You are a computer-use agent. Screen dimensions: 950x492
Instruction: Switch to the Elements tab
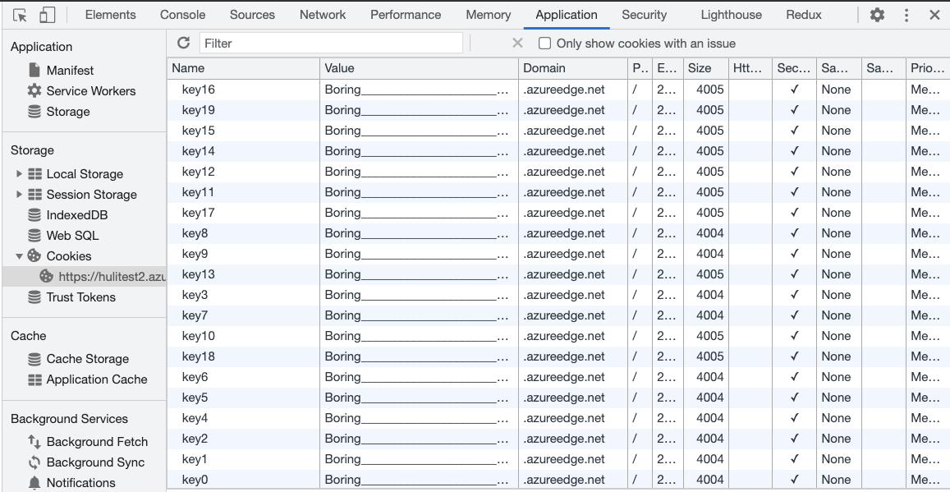point(110,15)
